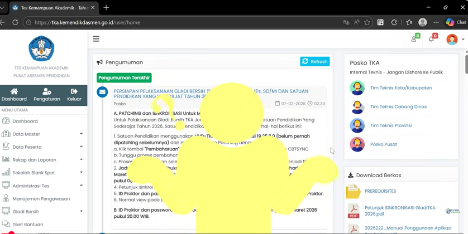Open browser profile account icon

[x=422, y=22]
